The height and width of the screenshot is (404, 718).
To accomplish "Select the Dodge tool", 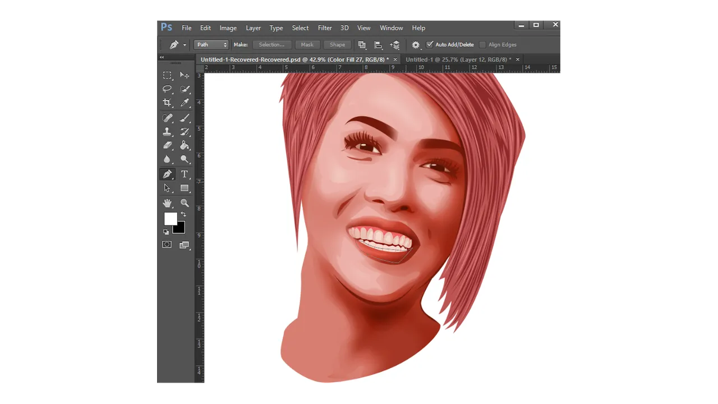I will pyautogui.click(x=185, y=159).
